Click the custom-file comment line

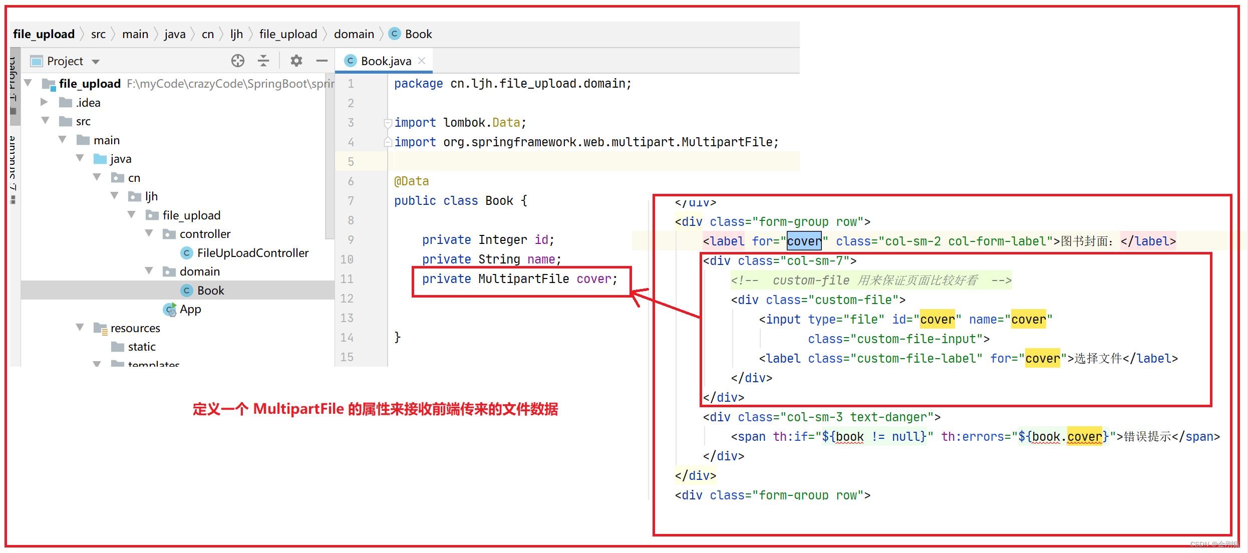point(871,280)
